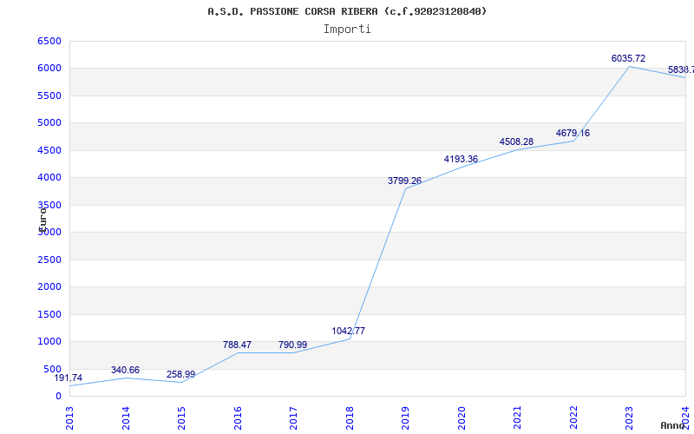Click the 788.47 data label
This screenshot has width=694, height=434.
point(237,345)
